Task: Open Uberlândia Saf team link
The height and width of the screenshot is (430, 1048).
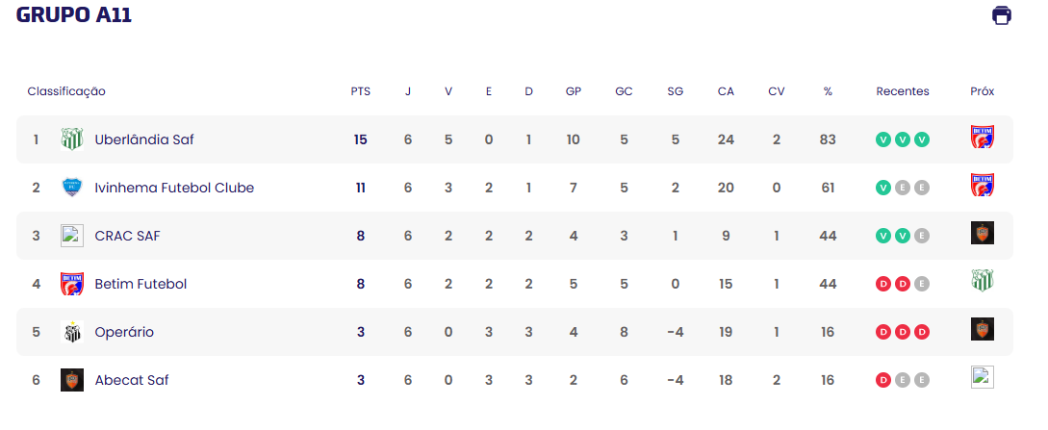Action: click(x=144, y=139)
